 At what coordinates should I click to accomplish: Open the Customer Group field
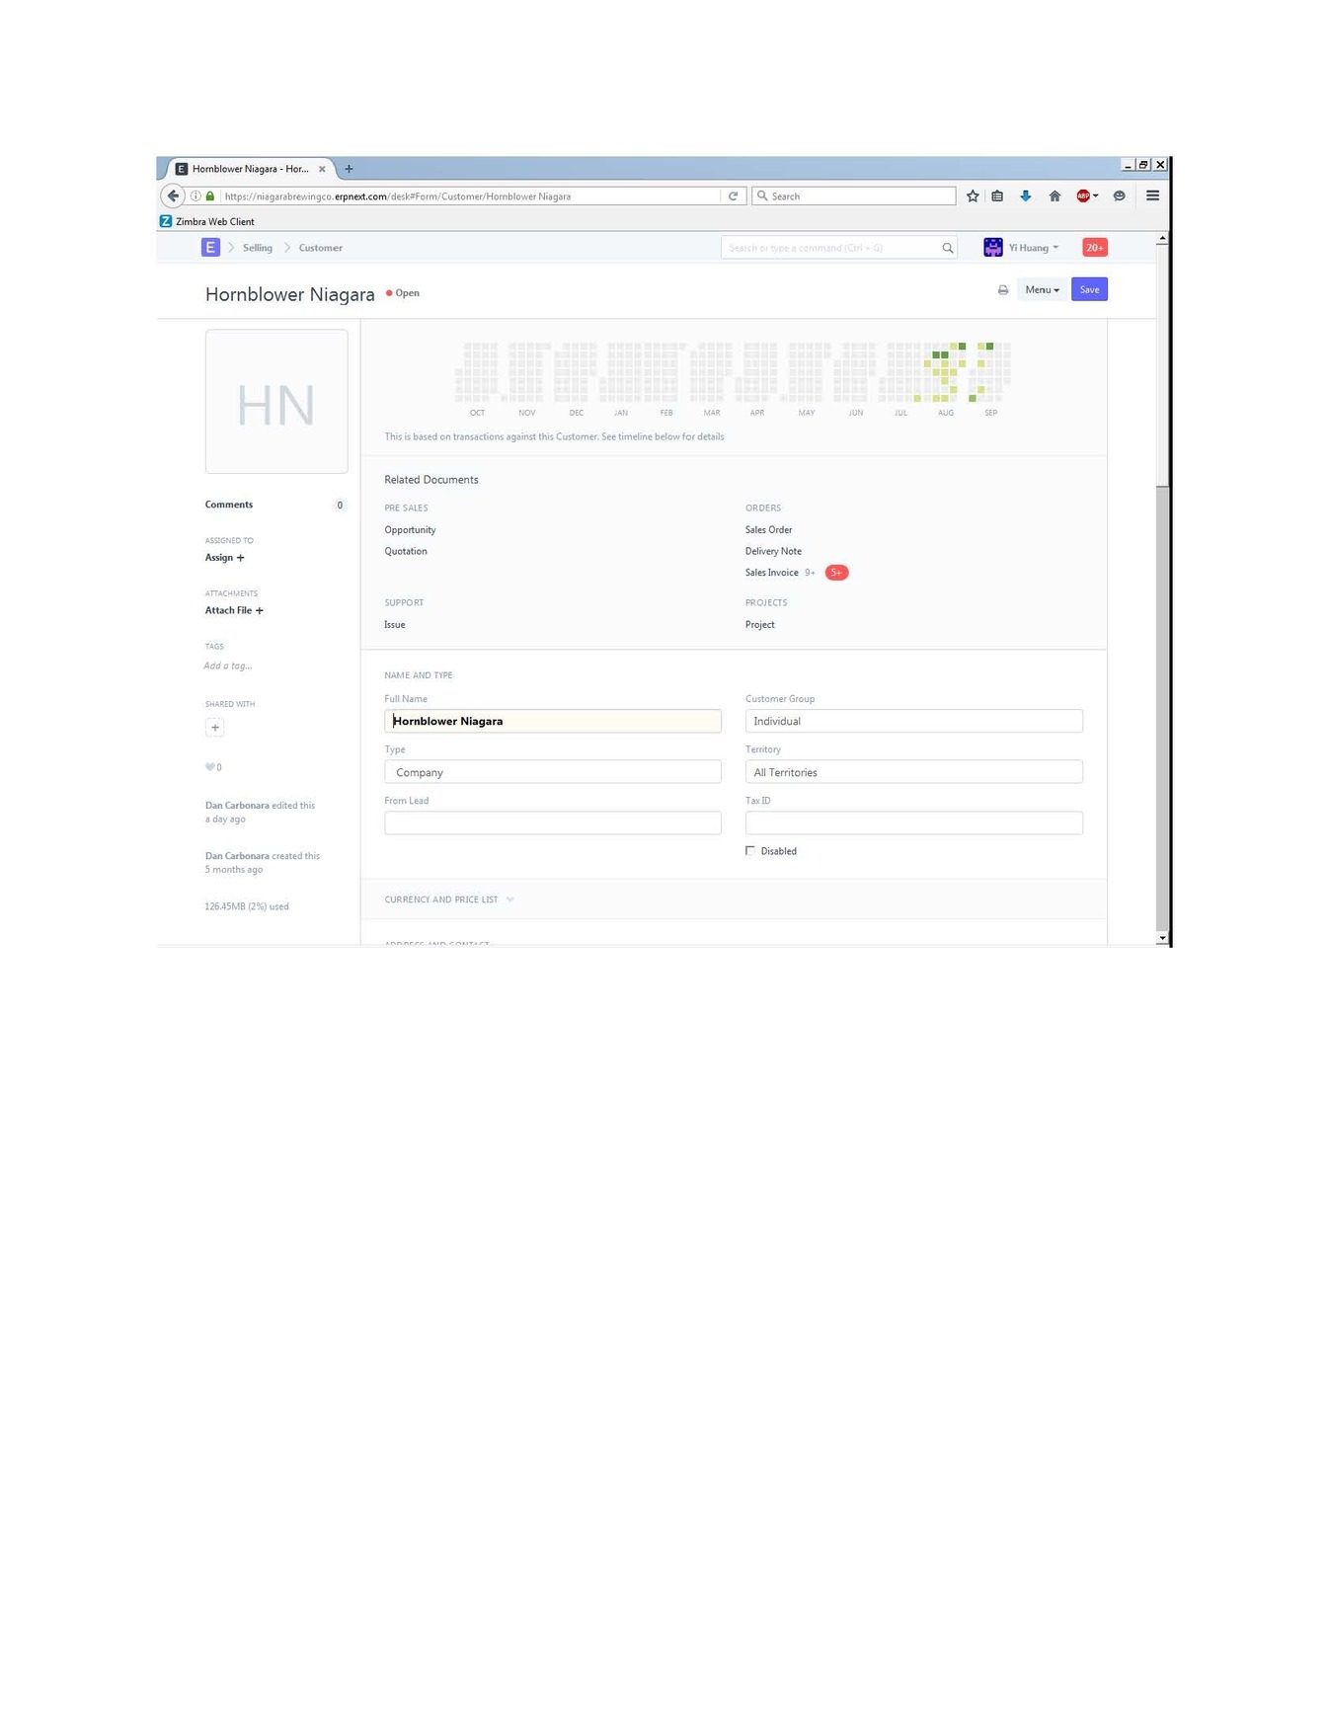[x=914, y=721]
